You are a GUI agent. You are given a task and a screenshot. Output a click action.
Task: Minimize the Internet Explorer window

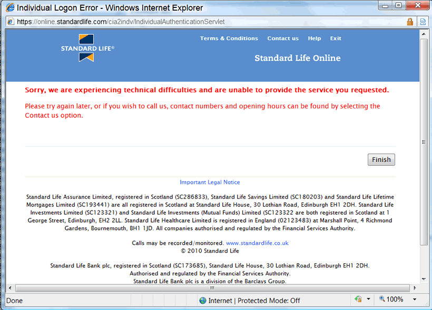click(x=385, y=5)
